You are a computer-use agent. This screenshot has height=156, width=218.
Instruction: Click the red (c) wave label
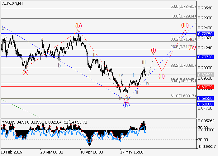click(126, 100)
